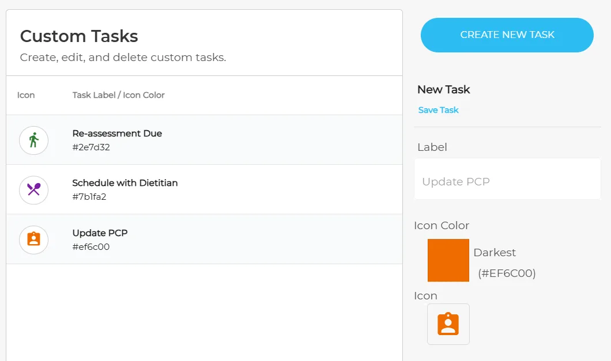Select the Schedule with Dietitian task label
611x361 pixels.
(125, 183)
